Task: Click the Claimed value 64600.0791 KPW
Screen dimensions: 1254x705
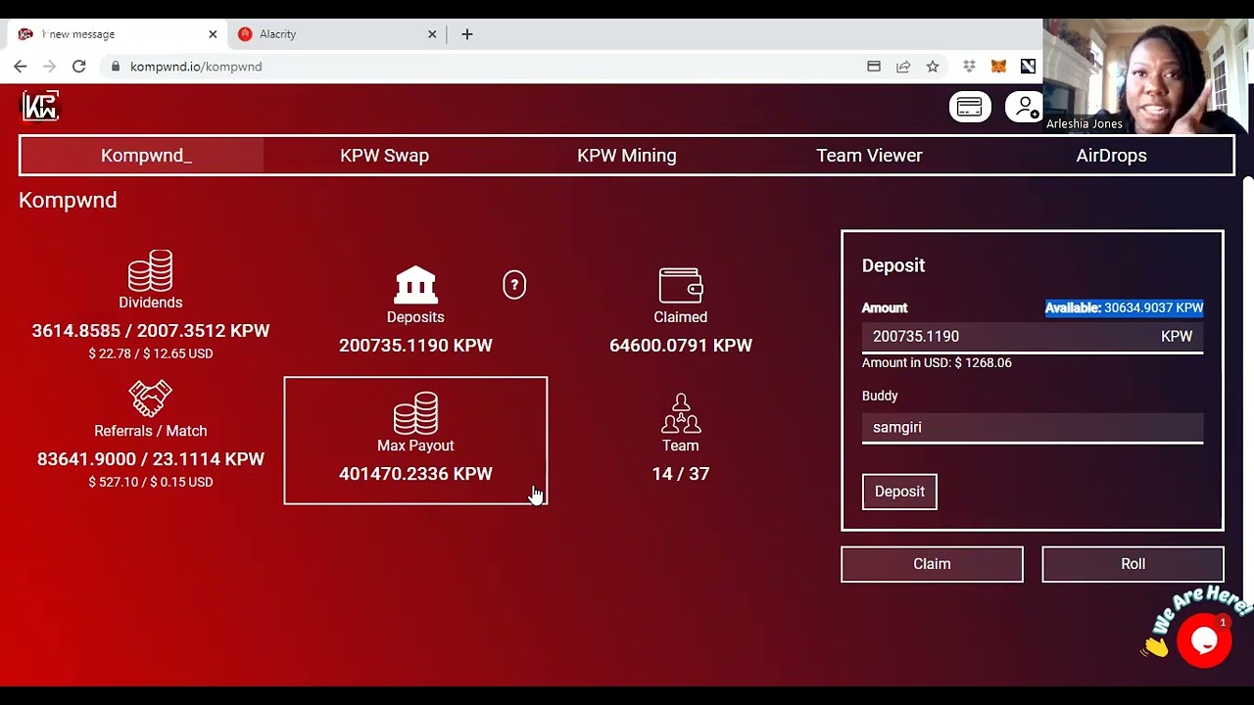Action: (x=681, y=346)
